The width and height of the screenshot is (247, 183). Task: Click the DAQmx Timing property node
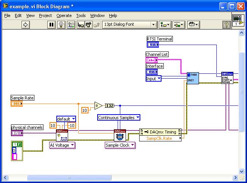(x=160, y=135)
